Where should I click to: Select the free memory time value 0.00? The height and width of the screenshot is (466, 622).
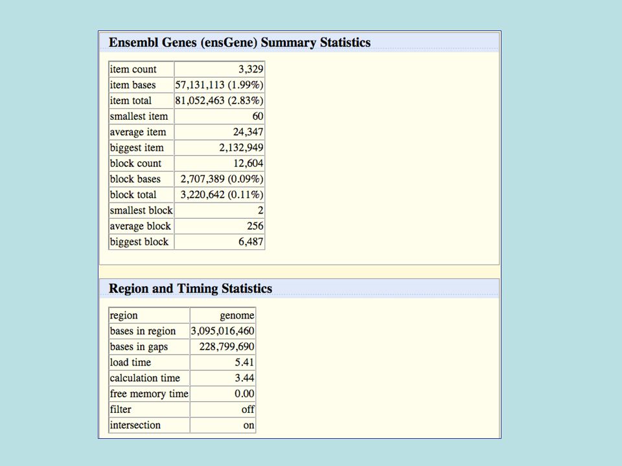point(244,394)
